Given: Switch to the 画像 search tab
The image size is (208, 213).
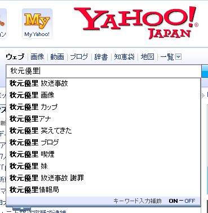Looking at the screenshot, I should click(37, 56).
